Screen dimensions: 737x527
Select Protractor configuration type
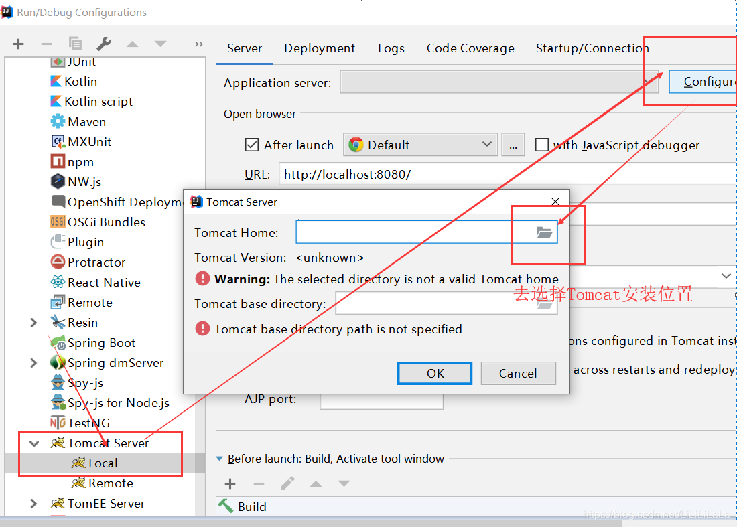tap(88, 262)
